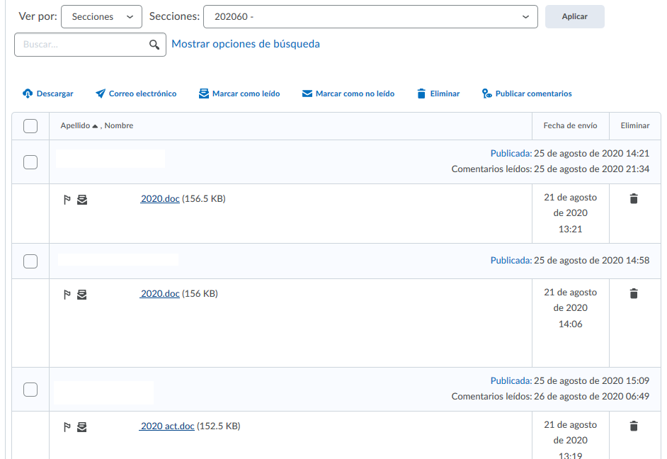Image resolution: width=667 pixels, height=459 pixels.
Task: Check the first student's row checkbox
Action: pyautogui.click(x=30, y=162)
